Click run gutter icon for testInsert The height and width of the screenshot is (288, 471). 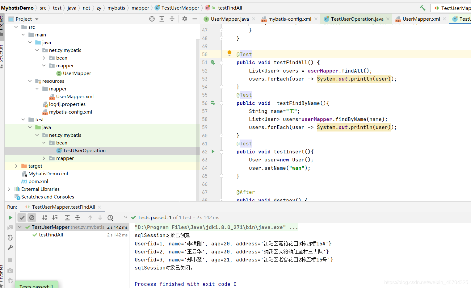point(213,152)
